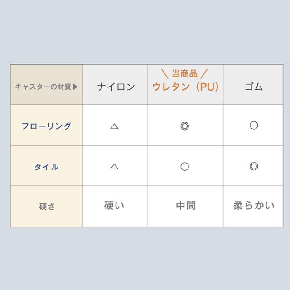This screenshot has height=290, width=290.
Task: Click the 硬い hardness value
Action: point(114,206)
